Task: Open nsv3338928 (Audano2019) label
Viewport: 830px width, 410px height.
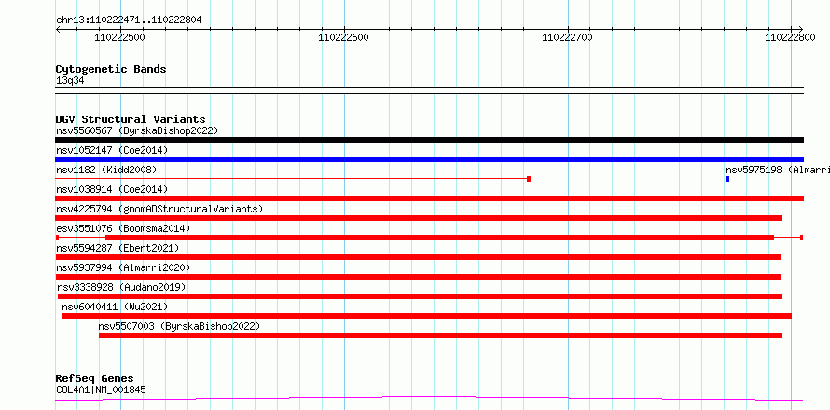Action: click(x=122, y=287)
